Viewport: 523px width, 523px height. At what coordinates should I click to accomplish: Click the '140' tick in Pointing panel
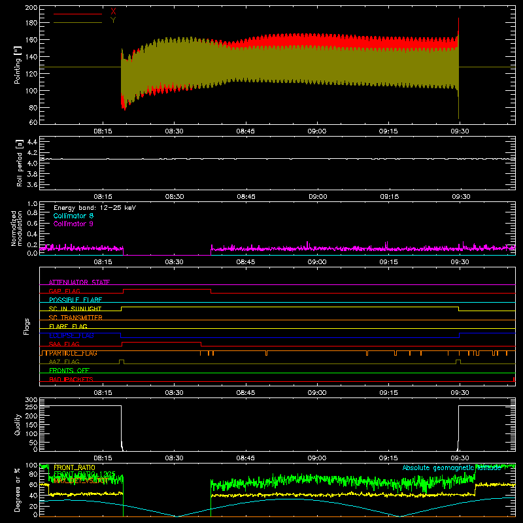[31, 57]
